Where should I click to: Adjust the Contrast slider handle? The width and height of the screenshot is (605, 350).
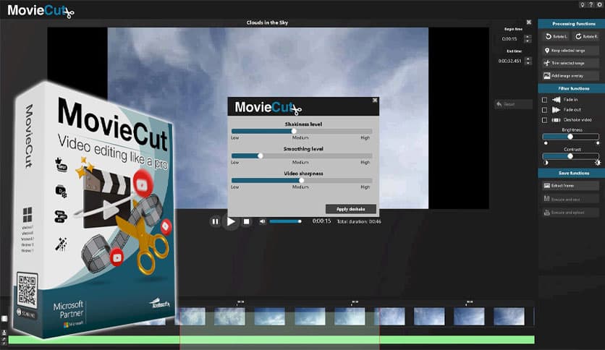[570, 156]
